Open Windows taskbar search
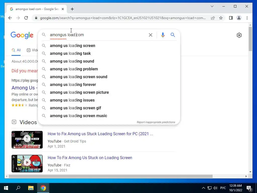 (x=18, y=188)
